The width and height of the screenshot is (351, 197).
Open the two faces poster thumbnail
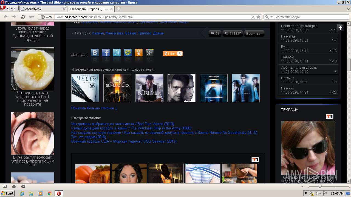[x=182, y=88]
